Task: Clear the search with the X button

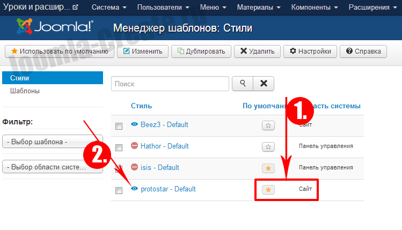Action: pos(264,84)
